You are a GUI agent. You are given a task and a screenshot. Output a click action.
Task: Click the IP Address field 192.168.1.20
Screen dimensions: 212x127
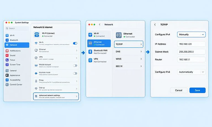click(x=191, y=44)
